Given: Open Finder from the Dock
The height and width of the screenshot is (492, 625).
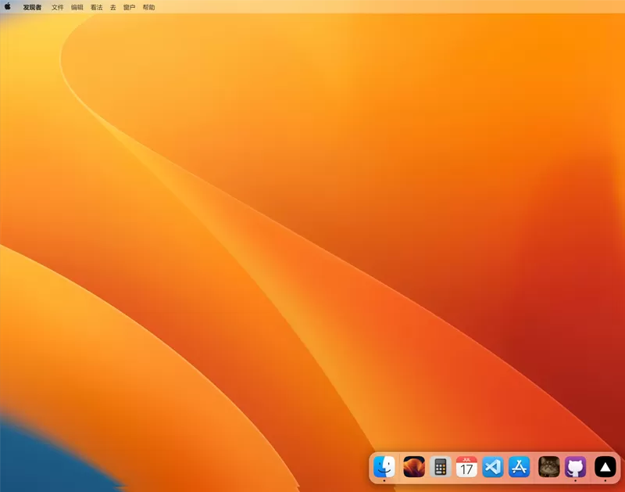Looking at the screenshot, I should coord(384,467).
